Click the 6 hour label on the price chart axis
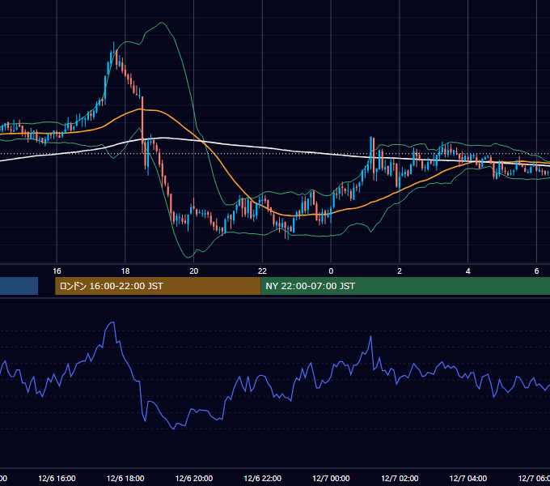Viewport: 550px width, 486px height. (536, 271)
